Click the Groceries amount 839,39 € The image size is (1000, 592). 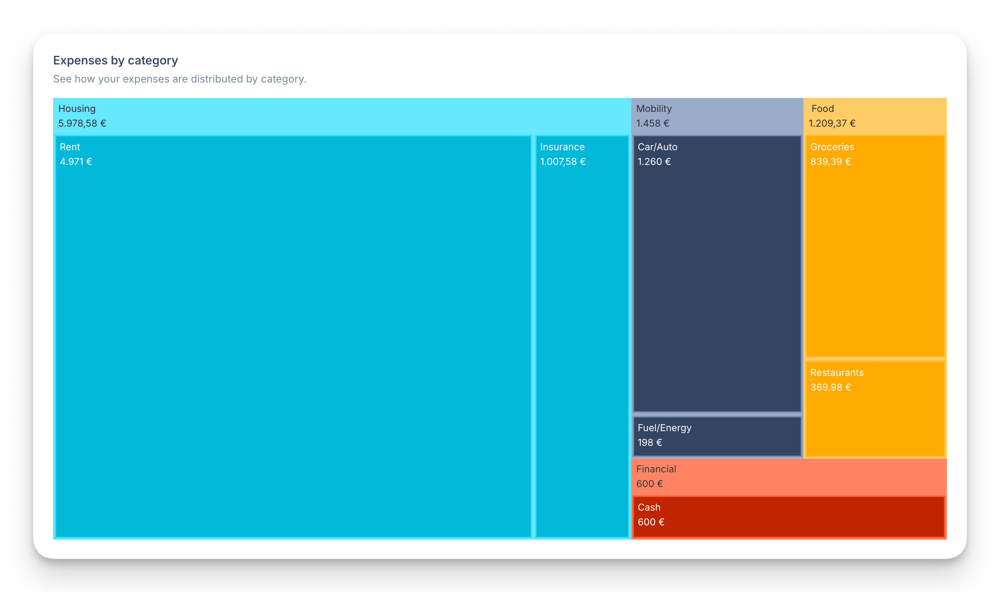(x=830, y=162)
